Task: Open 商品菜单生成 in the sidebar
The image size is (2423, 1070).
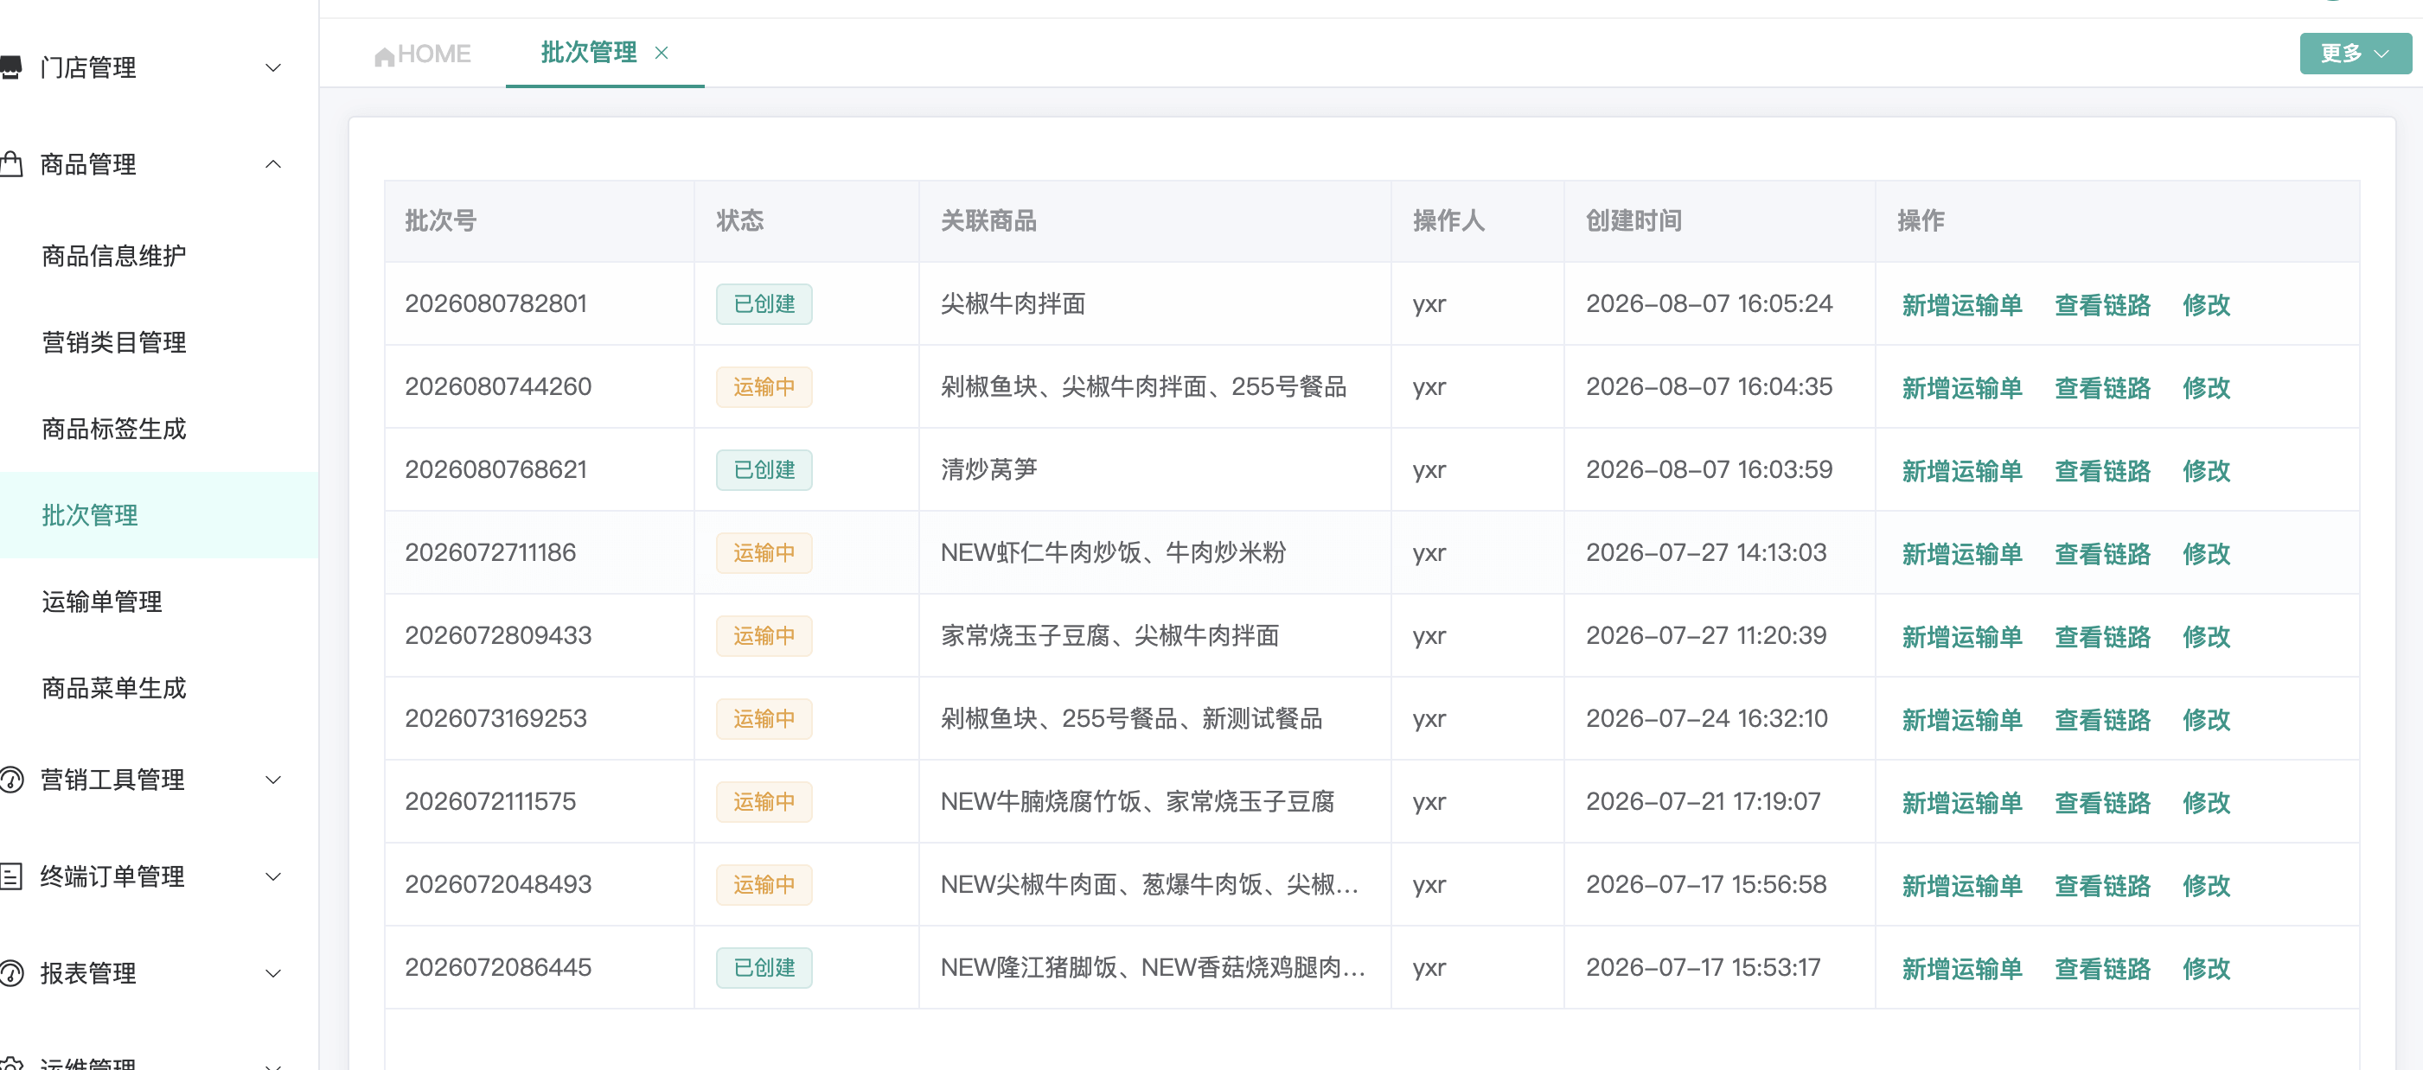Action: (114, 688)
